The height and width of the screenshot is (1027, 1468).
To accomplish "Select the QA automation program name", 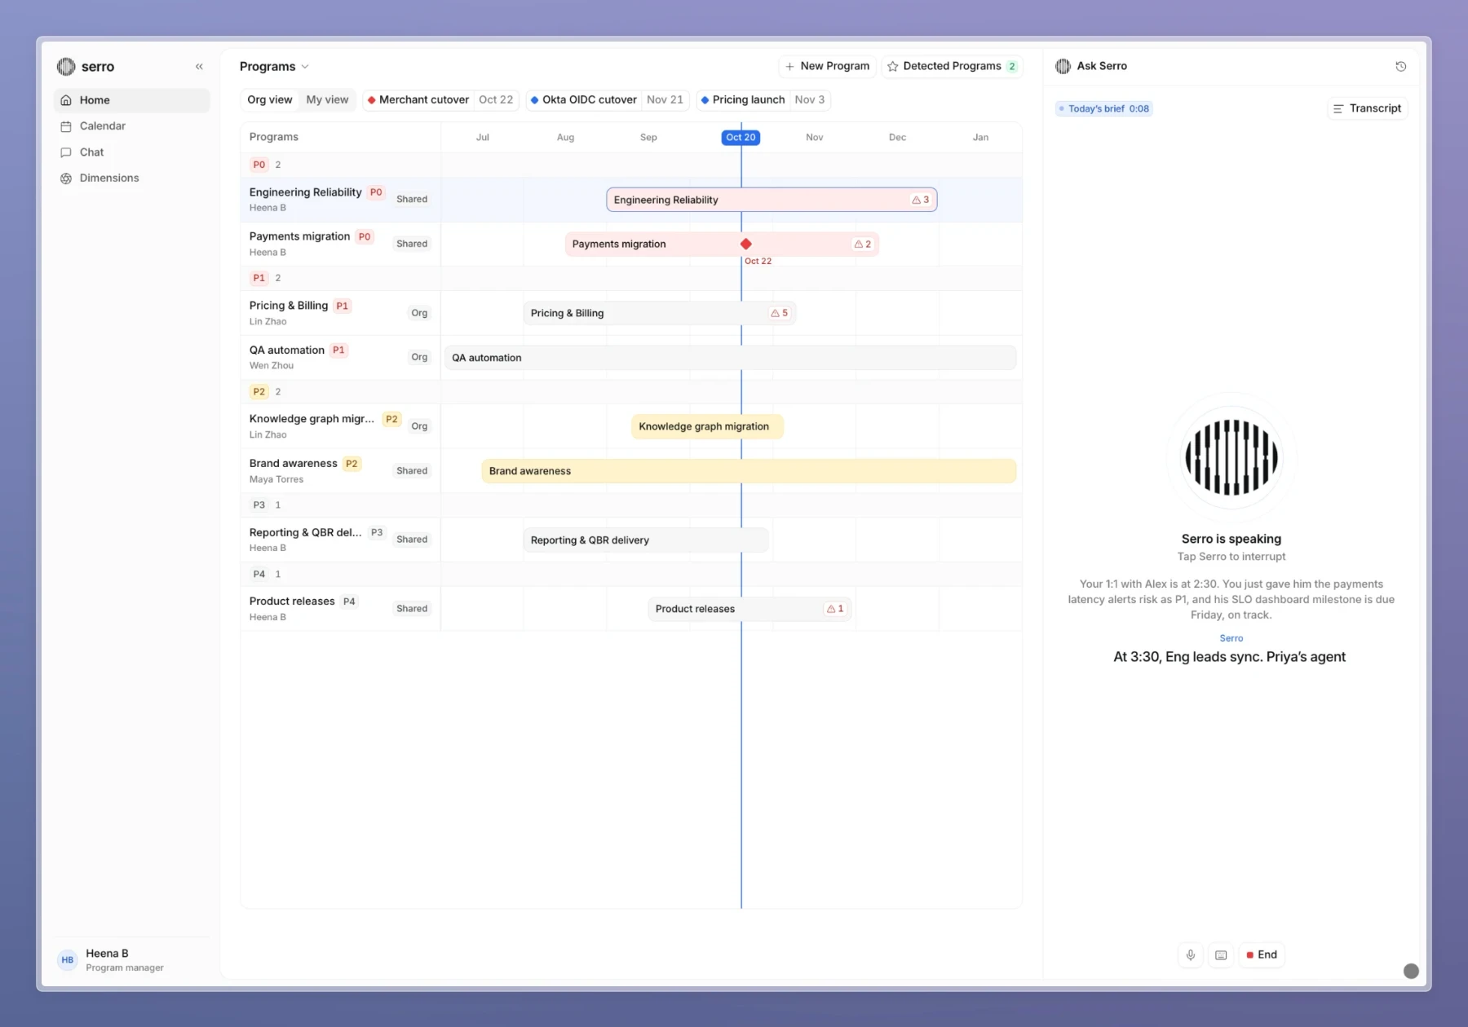I will 287,350.
